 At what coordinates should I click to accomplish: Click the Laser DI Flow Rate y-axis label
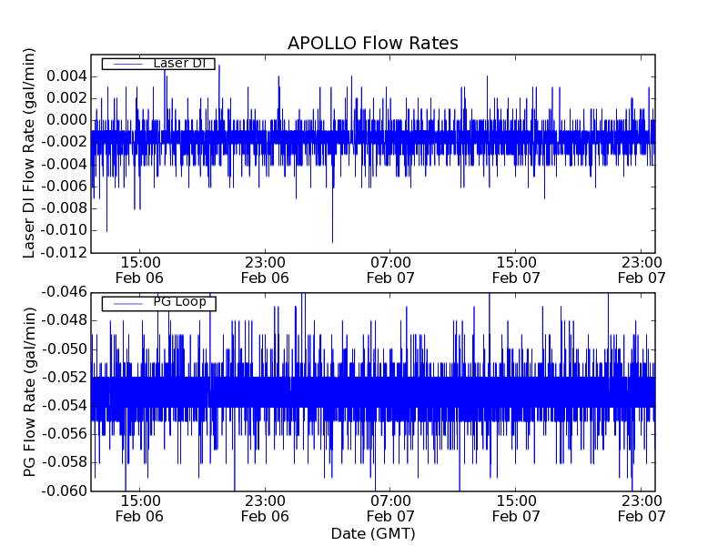pos(30,155)
